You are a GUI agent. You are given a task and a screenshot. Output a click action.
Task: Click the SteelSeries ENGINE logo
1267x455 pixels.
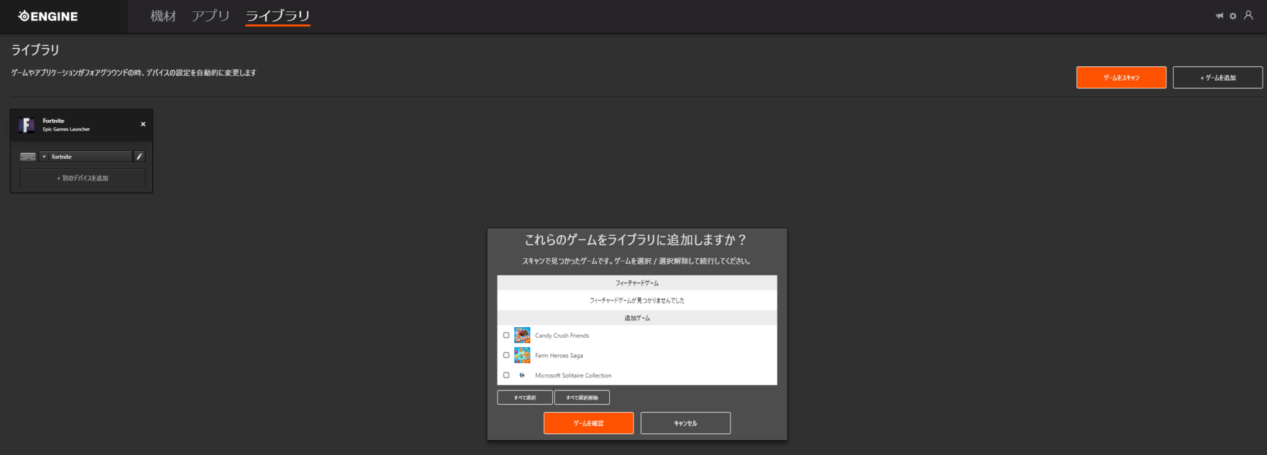[48, 16]
